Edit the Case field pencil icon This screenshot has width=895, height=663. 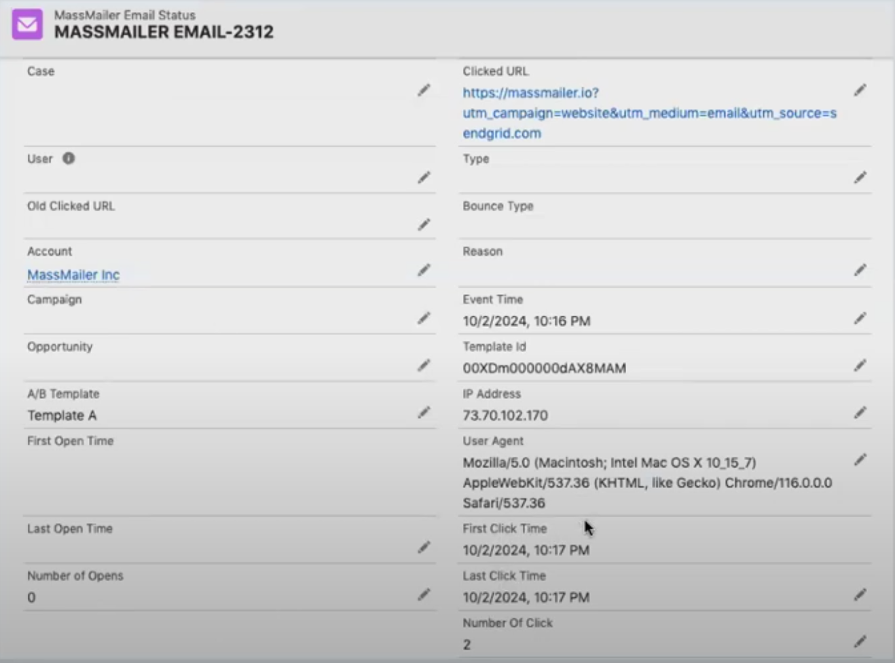coord(424,90)
